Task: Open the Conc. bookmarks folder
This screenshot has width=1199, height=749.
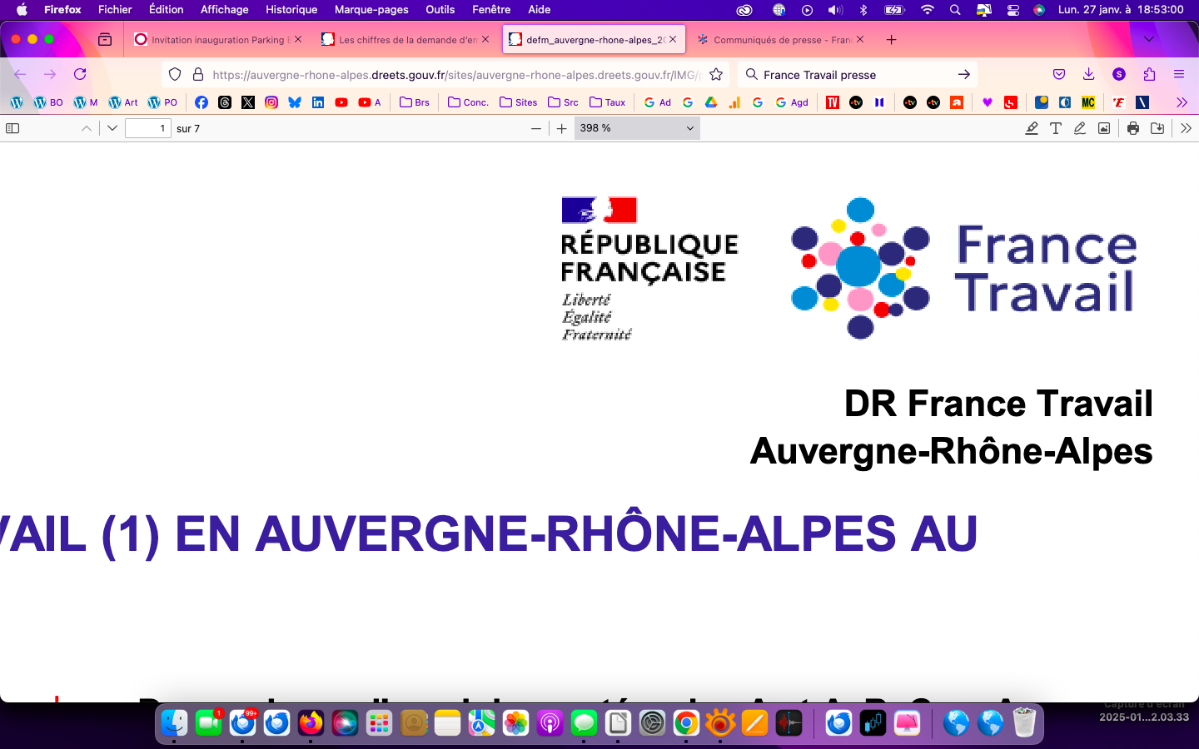Action: pos(468,102)
